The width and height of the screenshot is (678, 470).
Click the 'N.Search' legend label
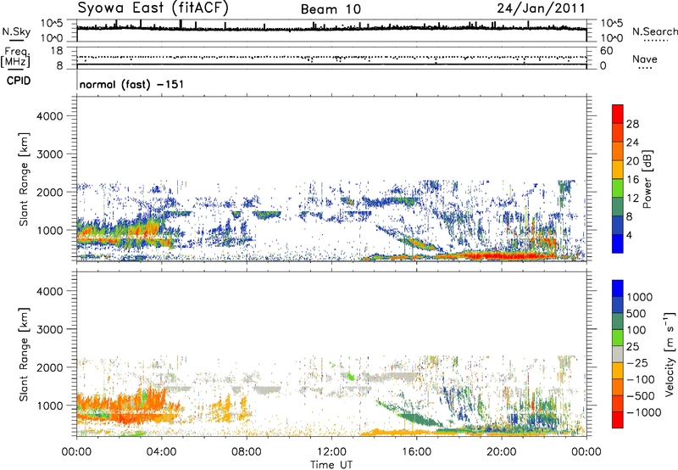point(654,31)
